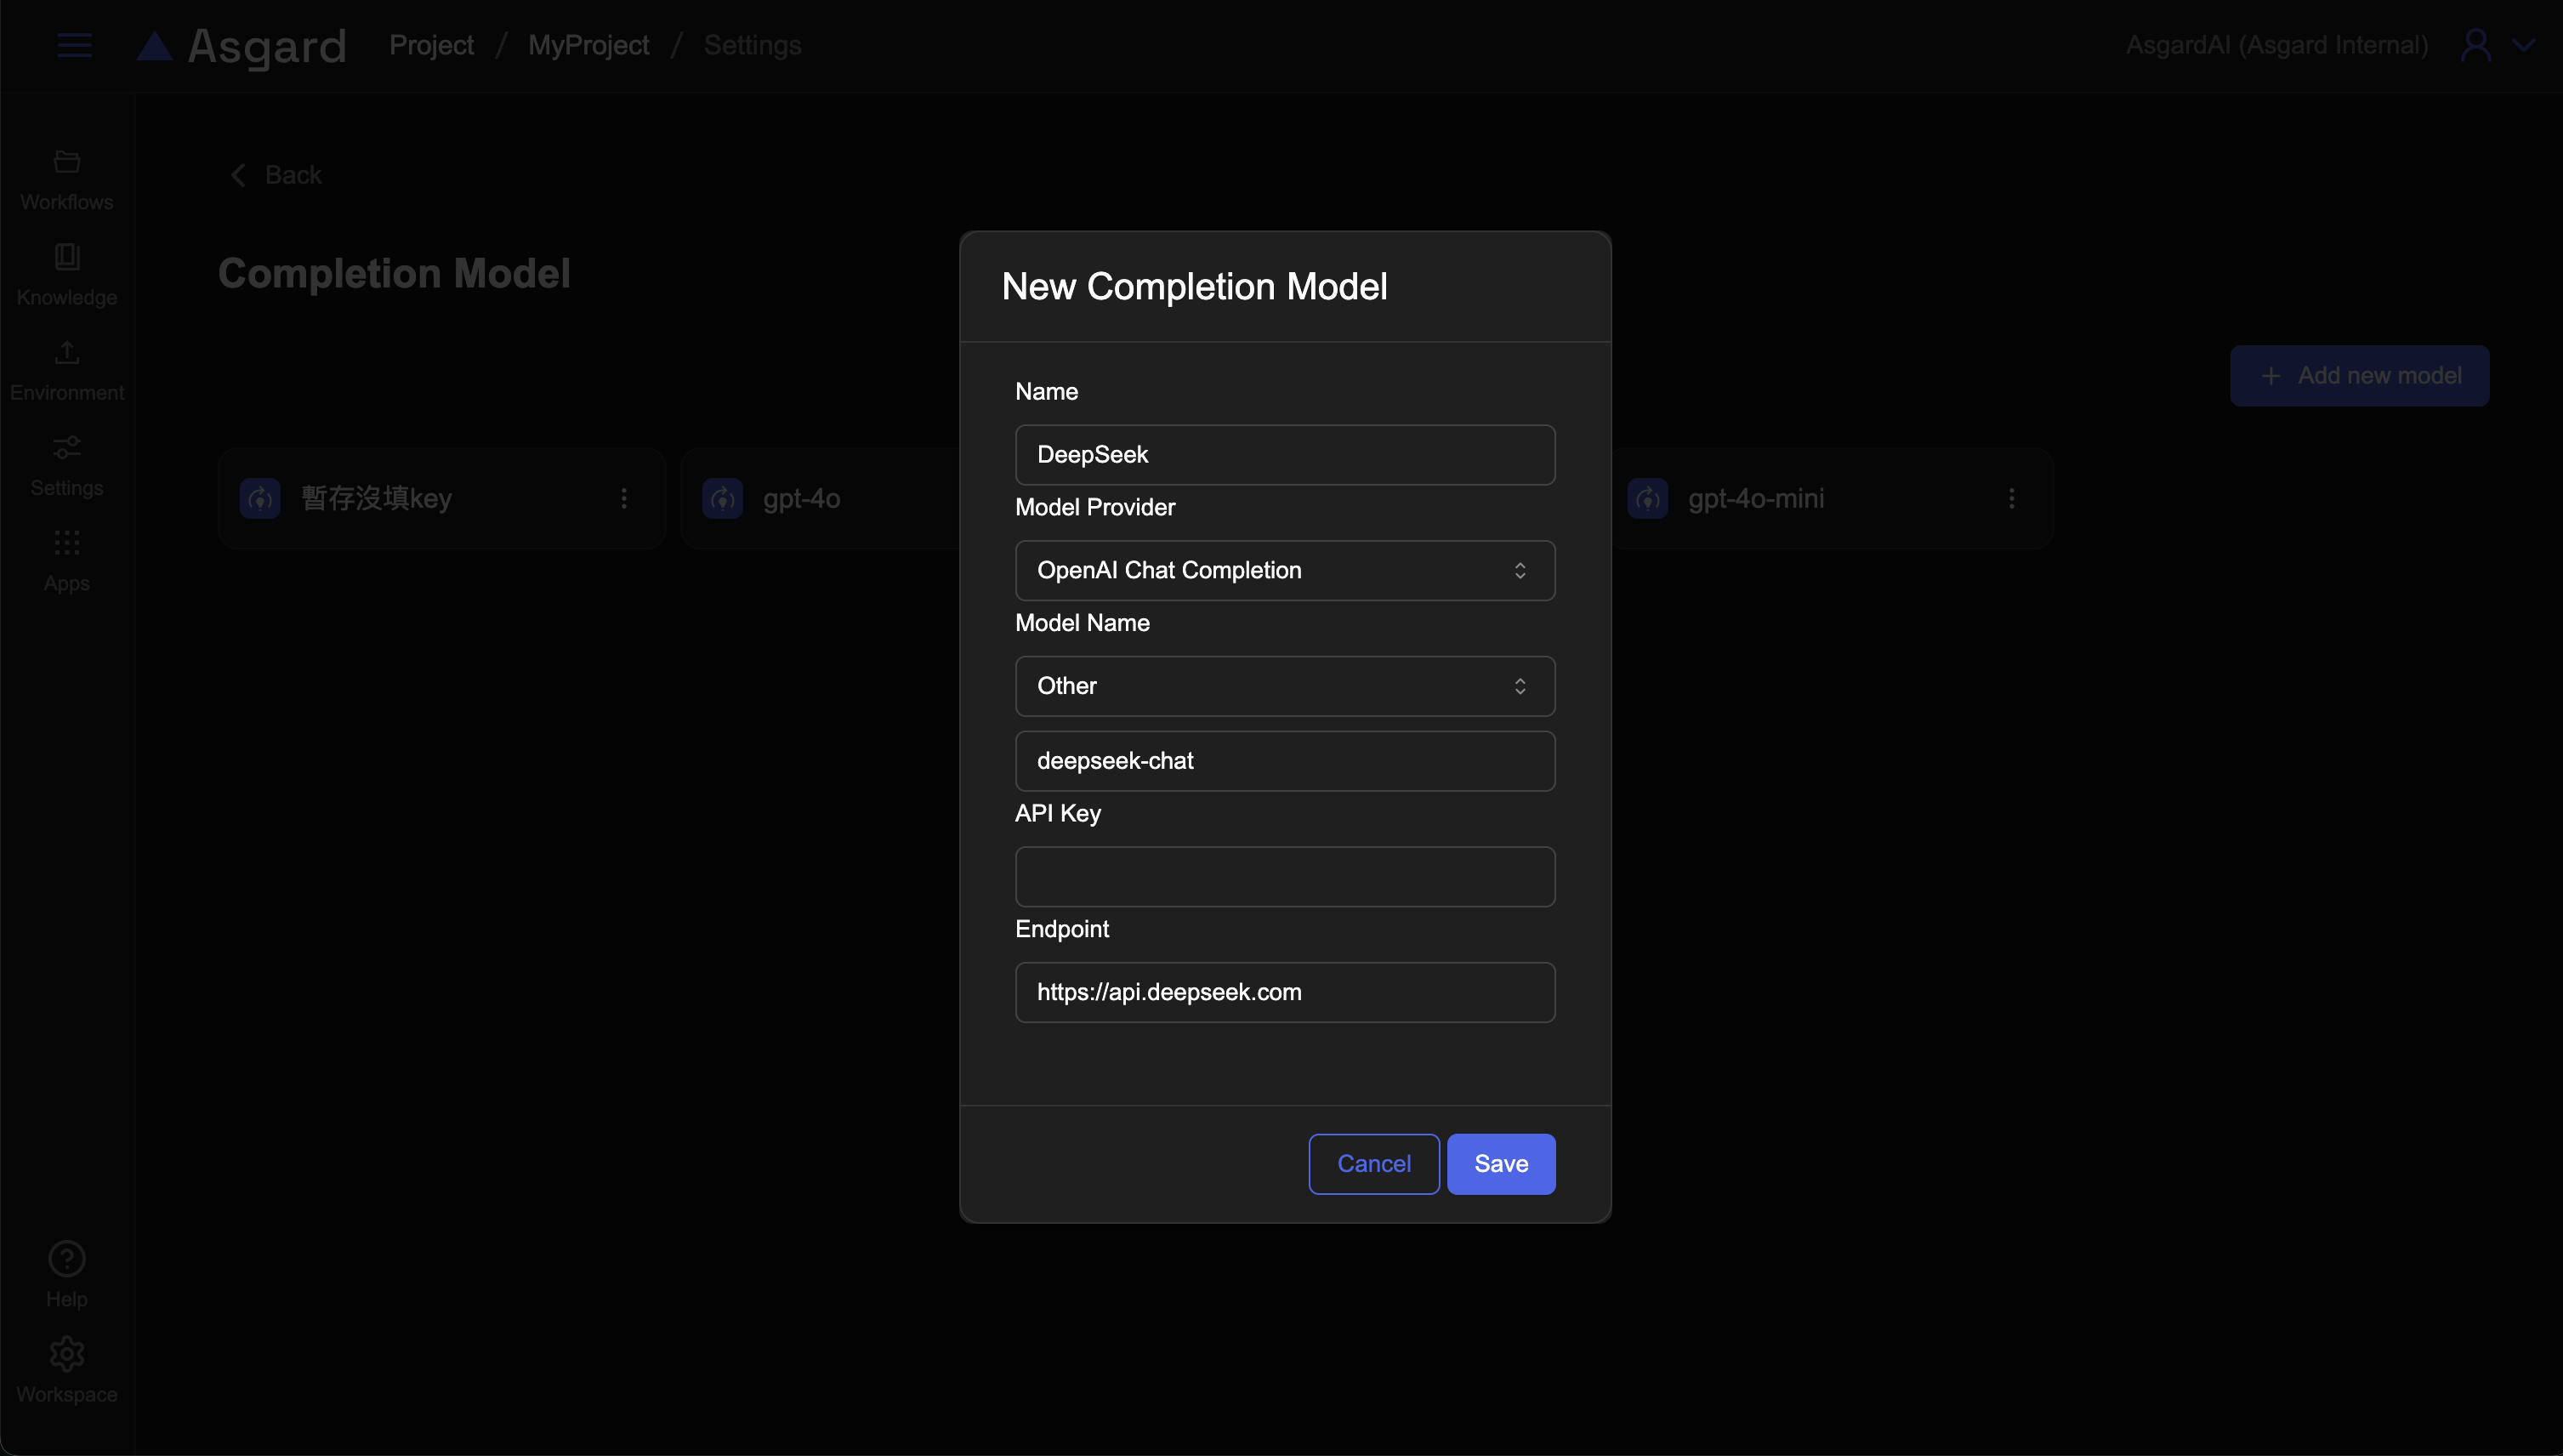Expand the Model Name dropdown showing Other

[1285, 686]
